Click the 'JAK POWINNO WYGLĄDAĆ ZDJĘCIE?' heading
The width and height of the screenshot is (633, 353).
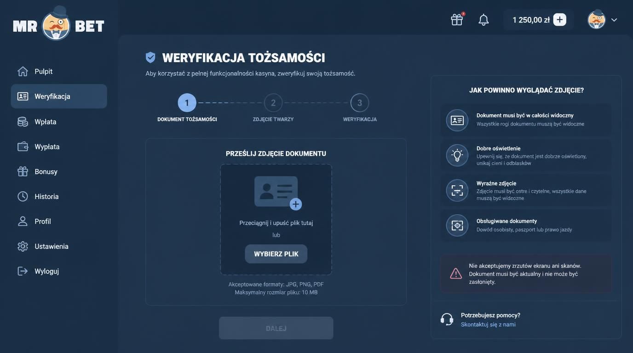click(x=526, y=90)
